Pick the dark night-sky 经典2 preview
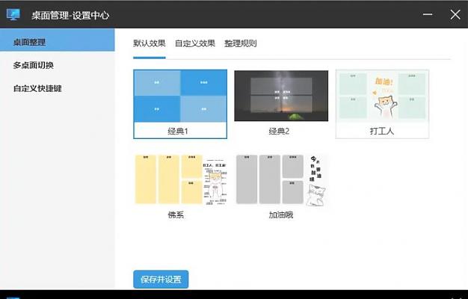 (x=281, y=96)
